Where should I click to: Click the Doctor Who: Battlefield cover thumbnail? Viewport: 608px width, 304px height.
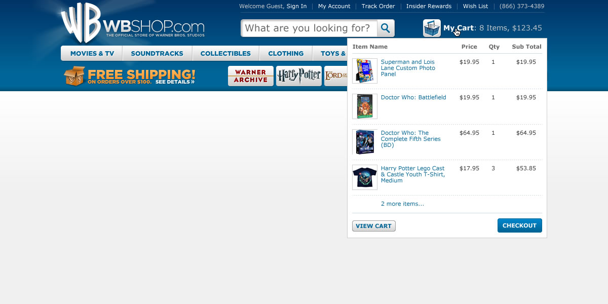coord(365,106)
